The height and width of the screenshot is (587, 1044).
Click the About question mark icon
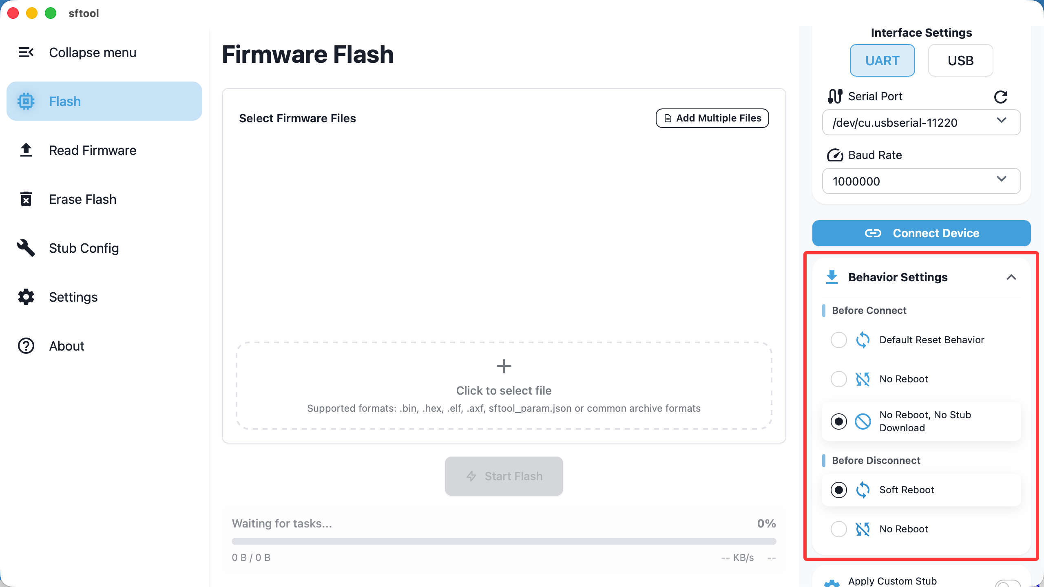click(x=26, y=346)
